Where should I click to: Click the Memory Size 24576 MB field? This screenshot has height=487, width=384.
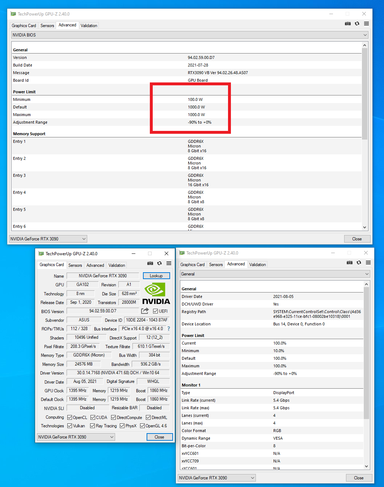(84, 364)
